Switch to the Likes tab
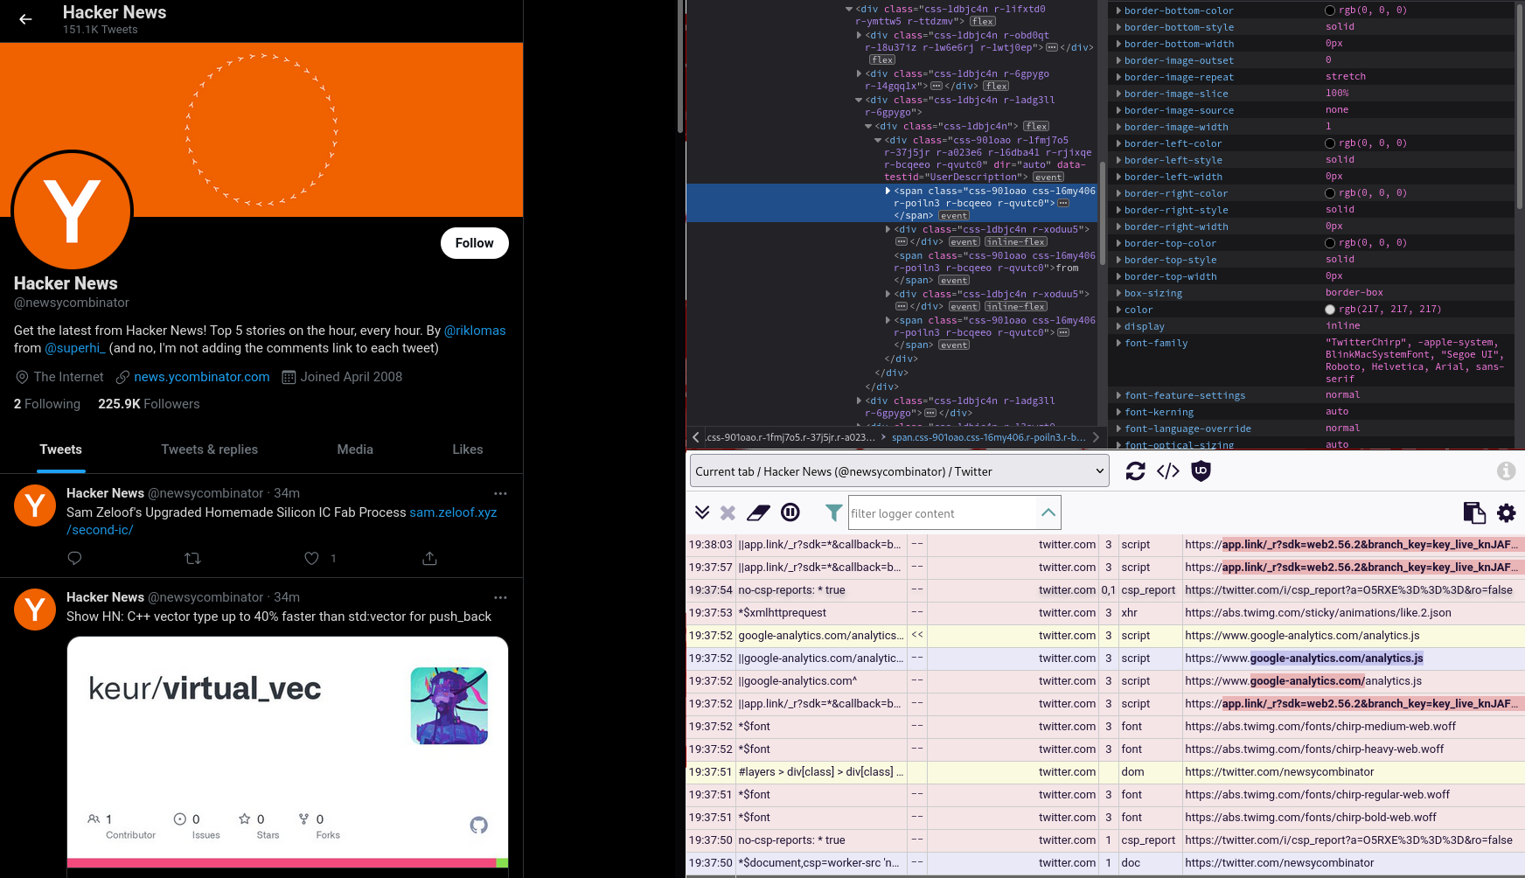1525x878 pixels. point(468,449)
